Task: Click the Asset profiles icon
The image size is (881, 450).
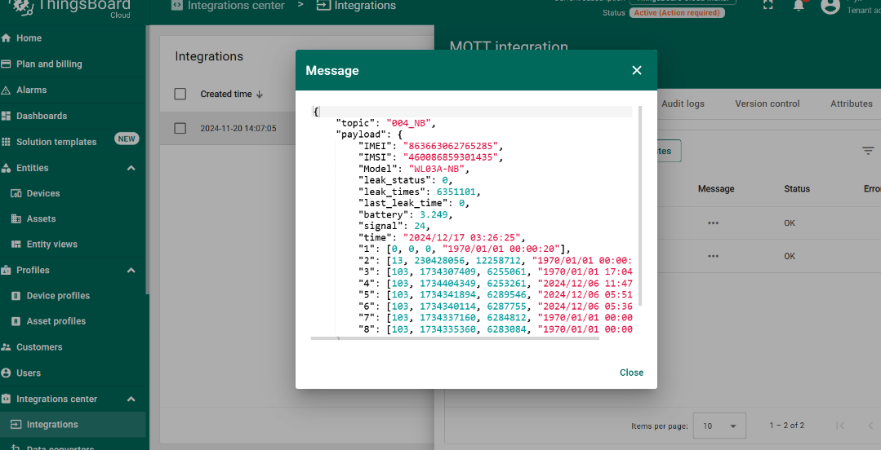Action: pyautogui.click(x=16, y=321)
